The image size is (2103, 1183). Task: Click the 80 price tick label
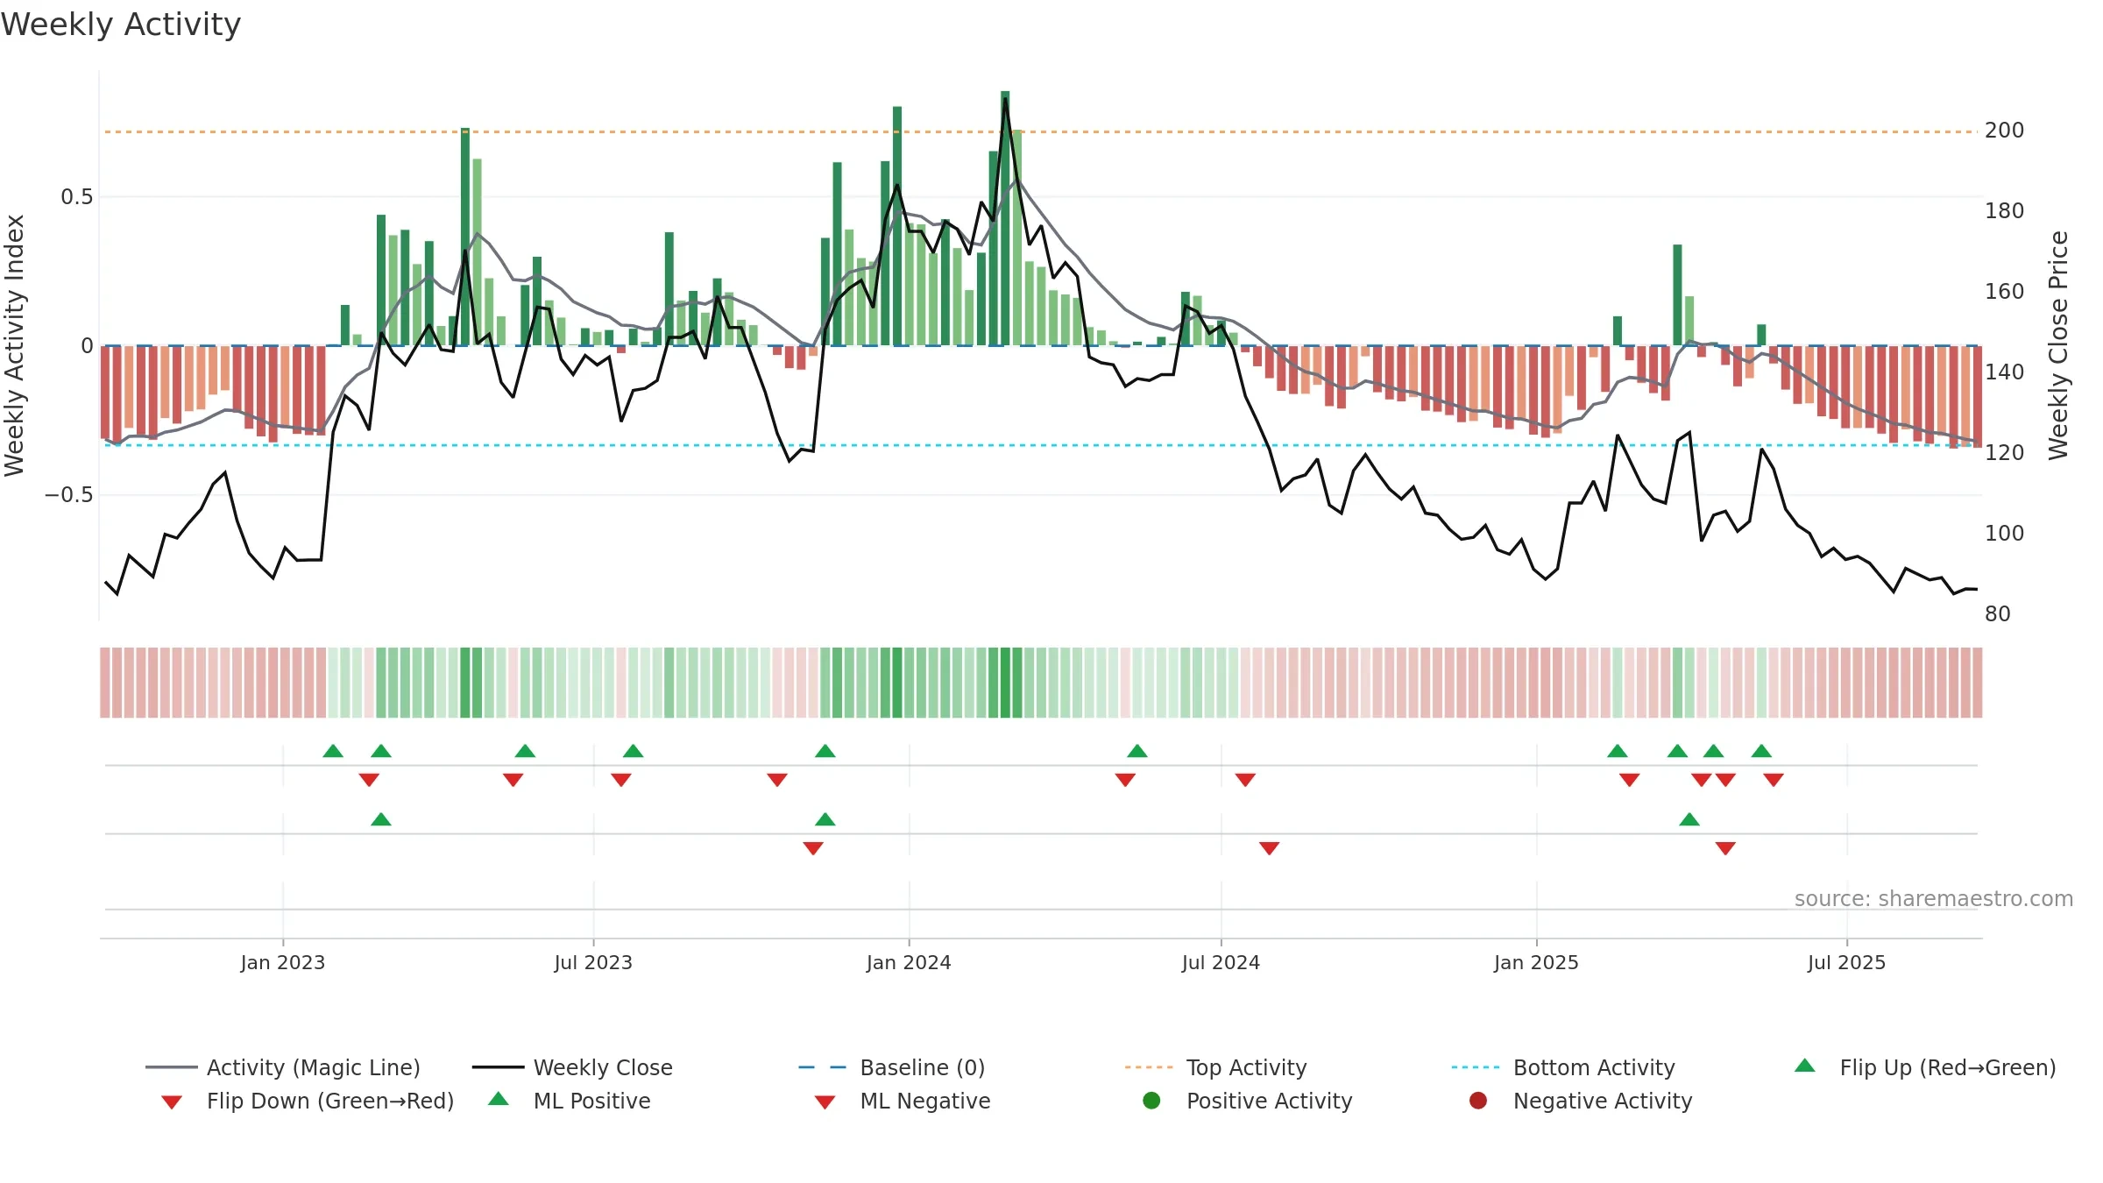(x=1998, y=614)
